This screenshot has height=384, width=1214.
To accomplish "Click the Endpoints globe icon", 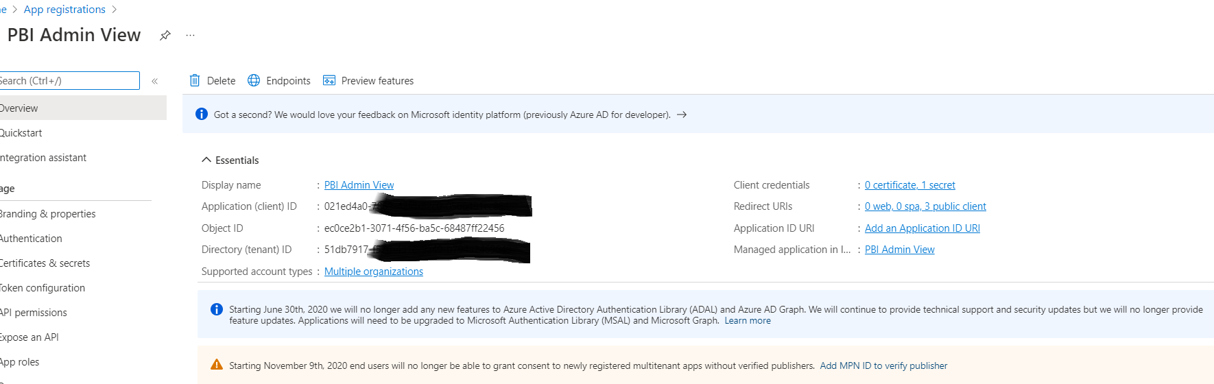I will click(x=254, y=80).
